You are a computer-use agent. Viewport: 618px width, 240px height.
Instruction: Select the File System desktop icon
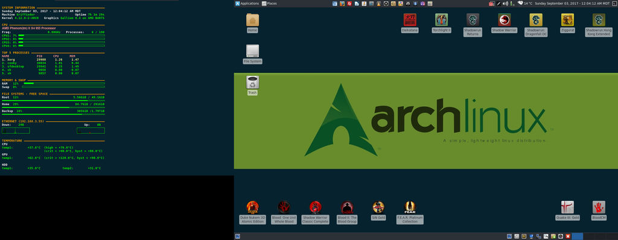(x=252, y=54)
